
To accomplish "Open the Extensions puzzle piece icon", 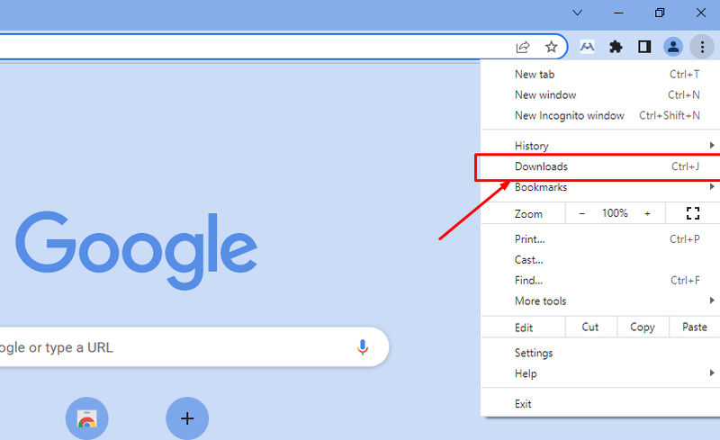I will tap(616, 47).
